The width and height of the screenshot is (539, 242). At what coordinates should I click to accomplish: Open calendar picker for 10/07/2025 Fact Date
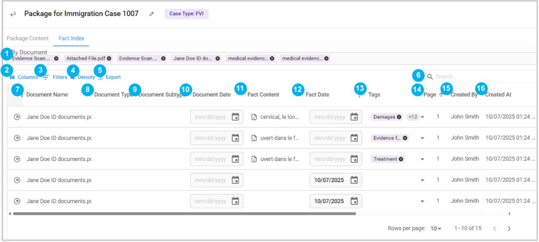pyautogui.click(x=354, y=180)
